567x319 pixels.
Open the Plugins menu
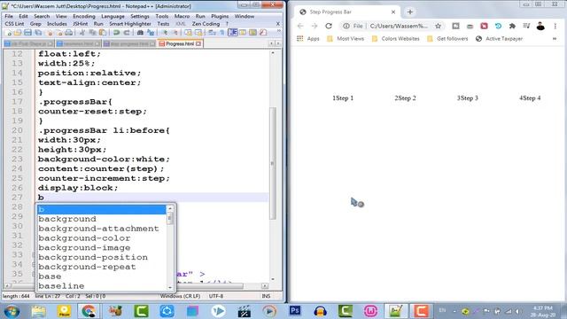point(220,16)
